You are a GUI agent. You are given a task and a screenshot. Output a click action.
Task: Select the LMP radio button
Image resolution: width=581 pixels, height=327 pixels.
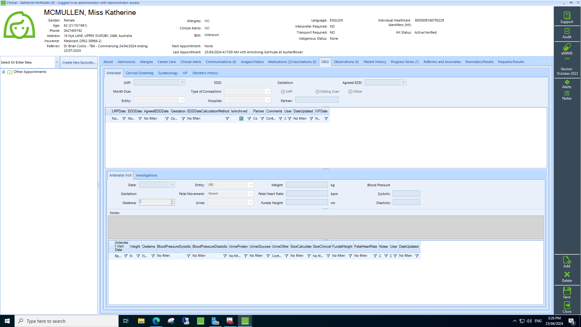click(x=283, y=92)
